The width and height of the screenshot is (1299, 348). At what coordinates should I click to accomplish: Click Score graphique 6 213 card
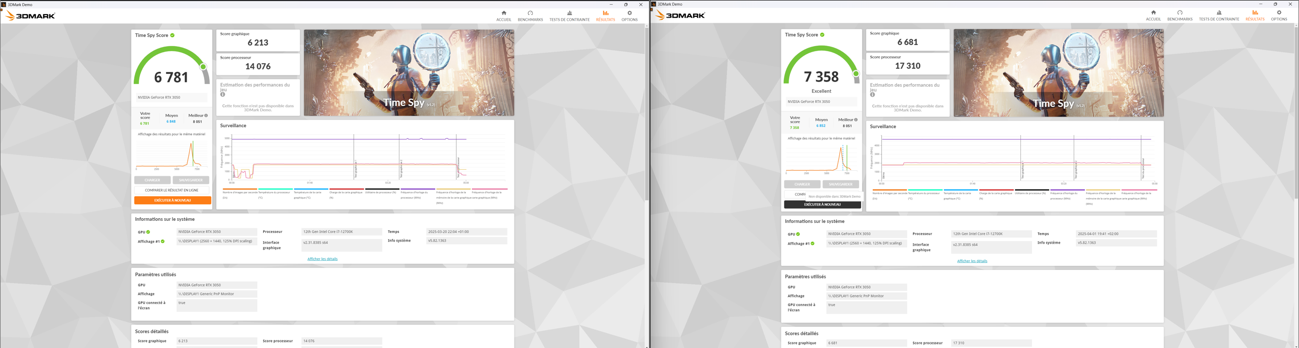click(x=258, y=40)
